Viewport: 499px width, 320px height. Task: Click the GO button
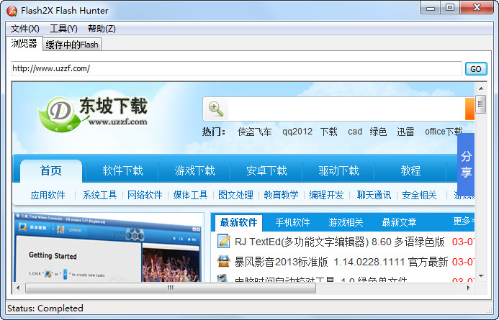tap(476, 68)
